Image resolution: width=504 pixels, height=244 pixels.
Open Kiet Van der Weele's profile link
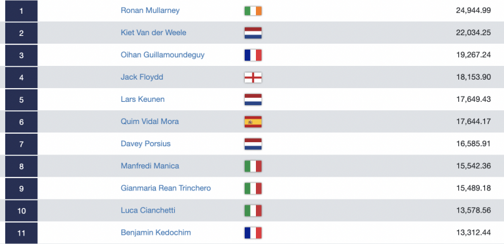pos(153,33)
